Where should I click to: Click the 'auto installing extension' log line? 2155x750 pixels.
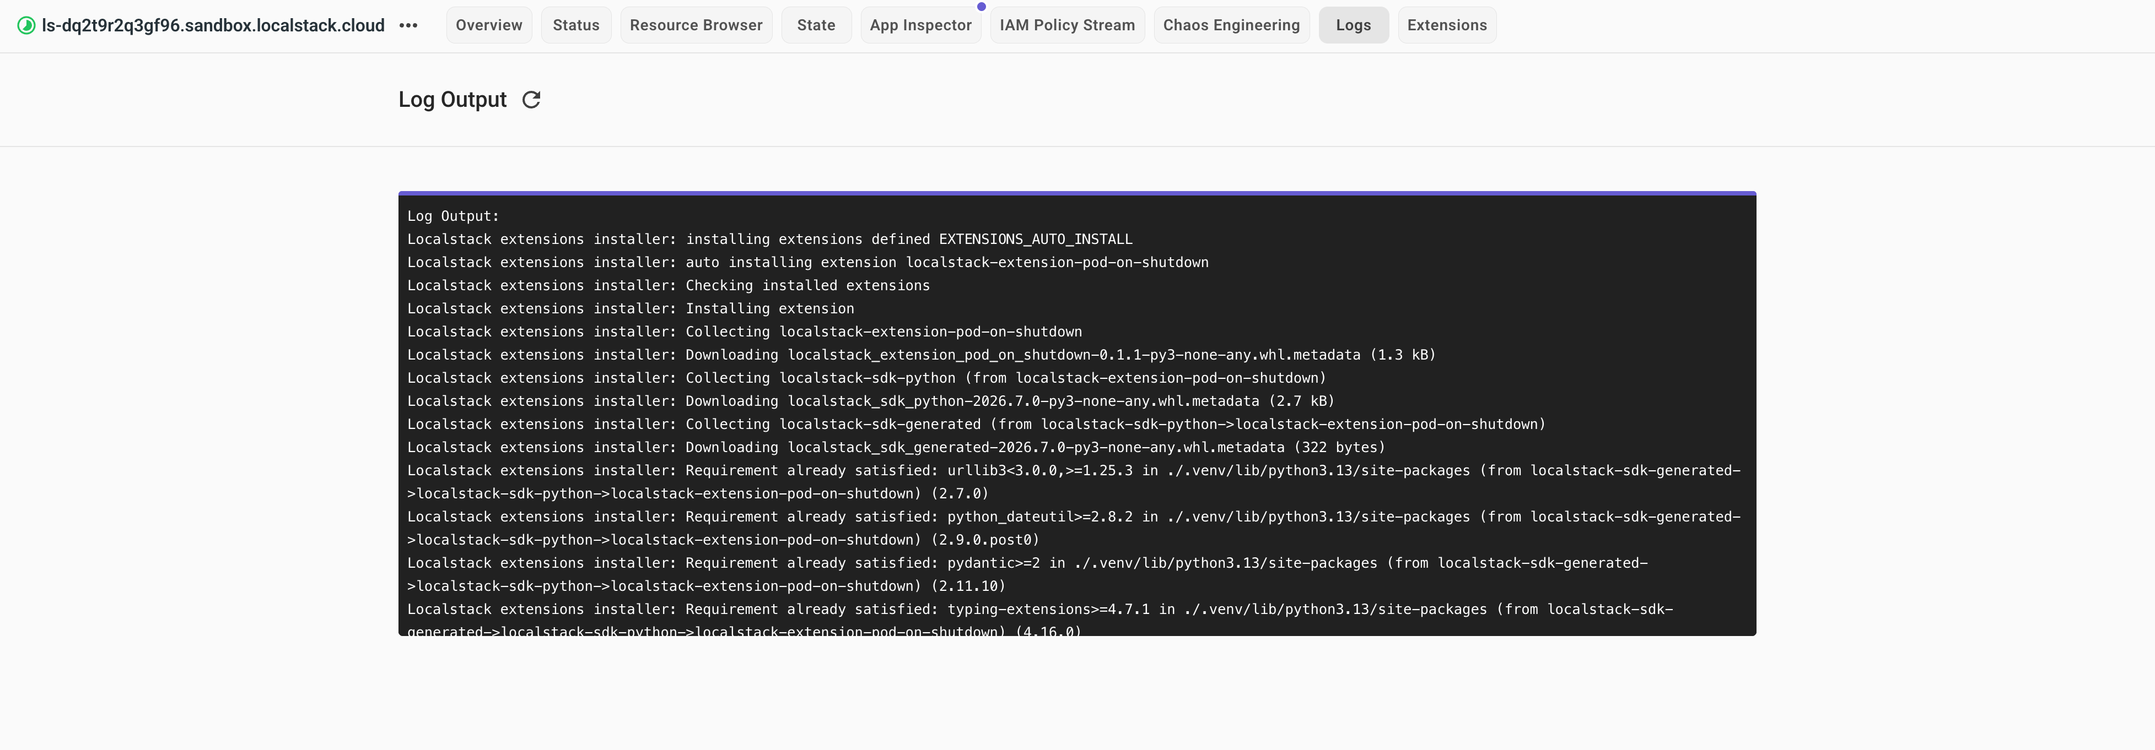click(x=808, y=263)
